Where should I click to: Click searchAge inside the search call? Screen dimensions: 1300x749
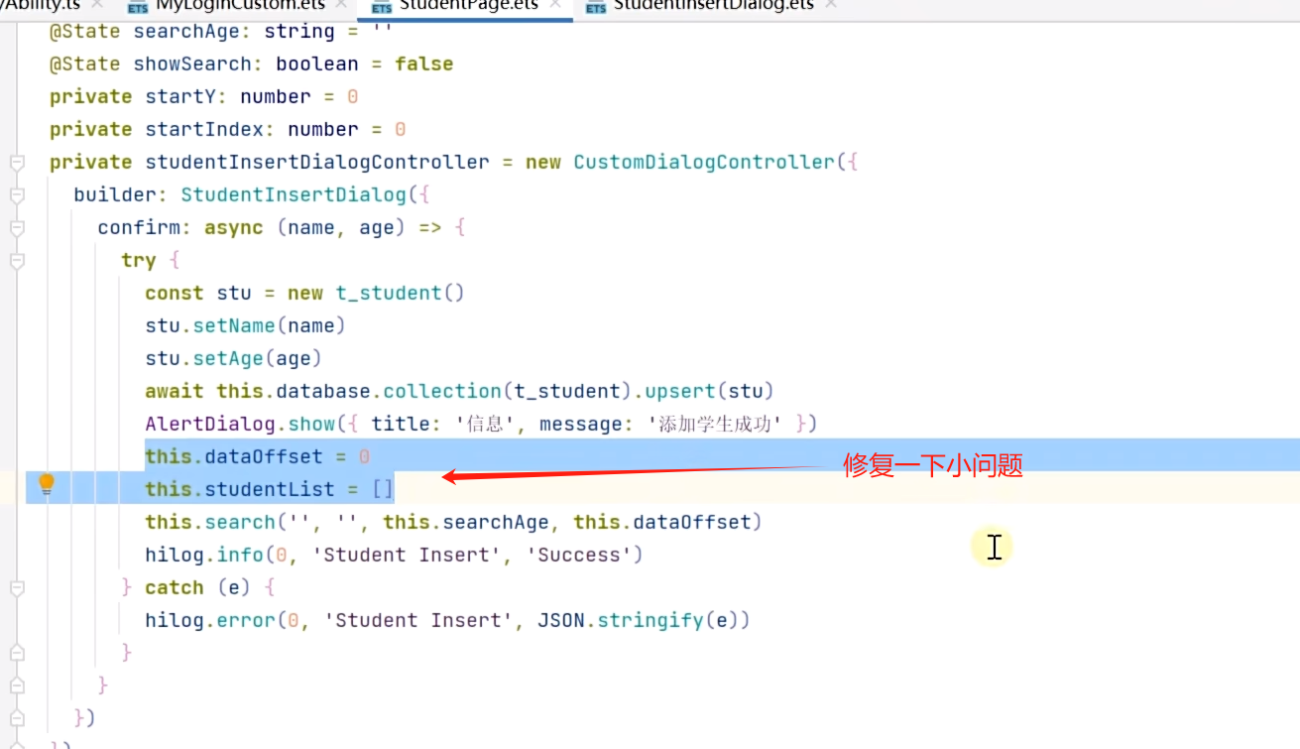tap(496, 522)
